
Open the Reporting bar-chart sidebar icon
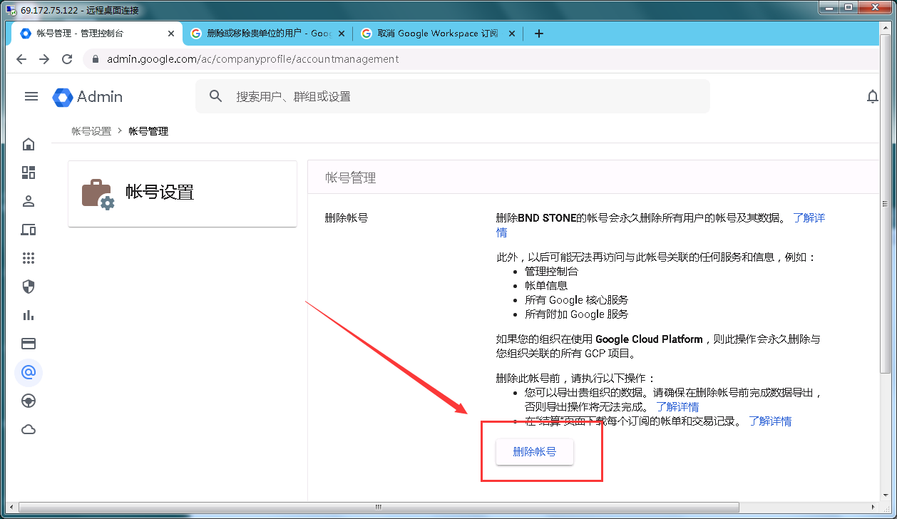point(29,315)
